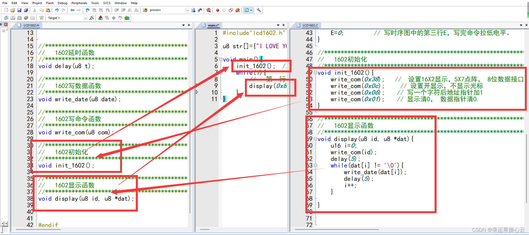This screenshot has height=235, width=529.
Task: Open the window list dropdown in main.c pane
Action: (x=278, y=25)
